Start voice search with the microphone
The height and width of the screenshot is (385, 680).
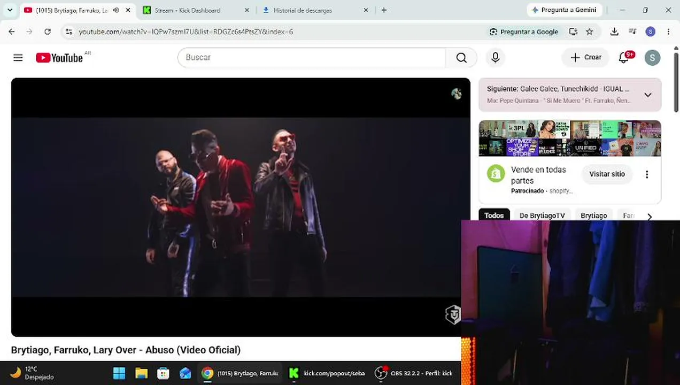point(496,58)
